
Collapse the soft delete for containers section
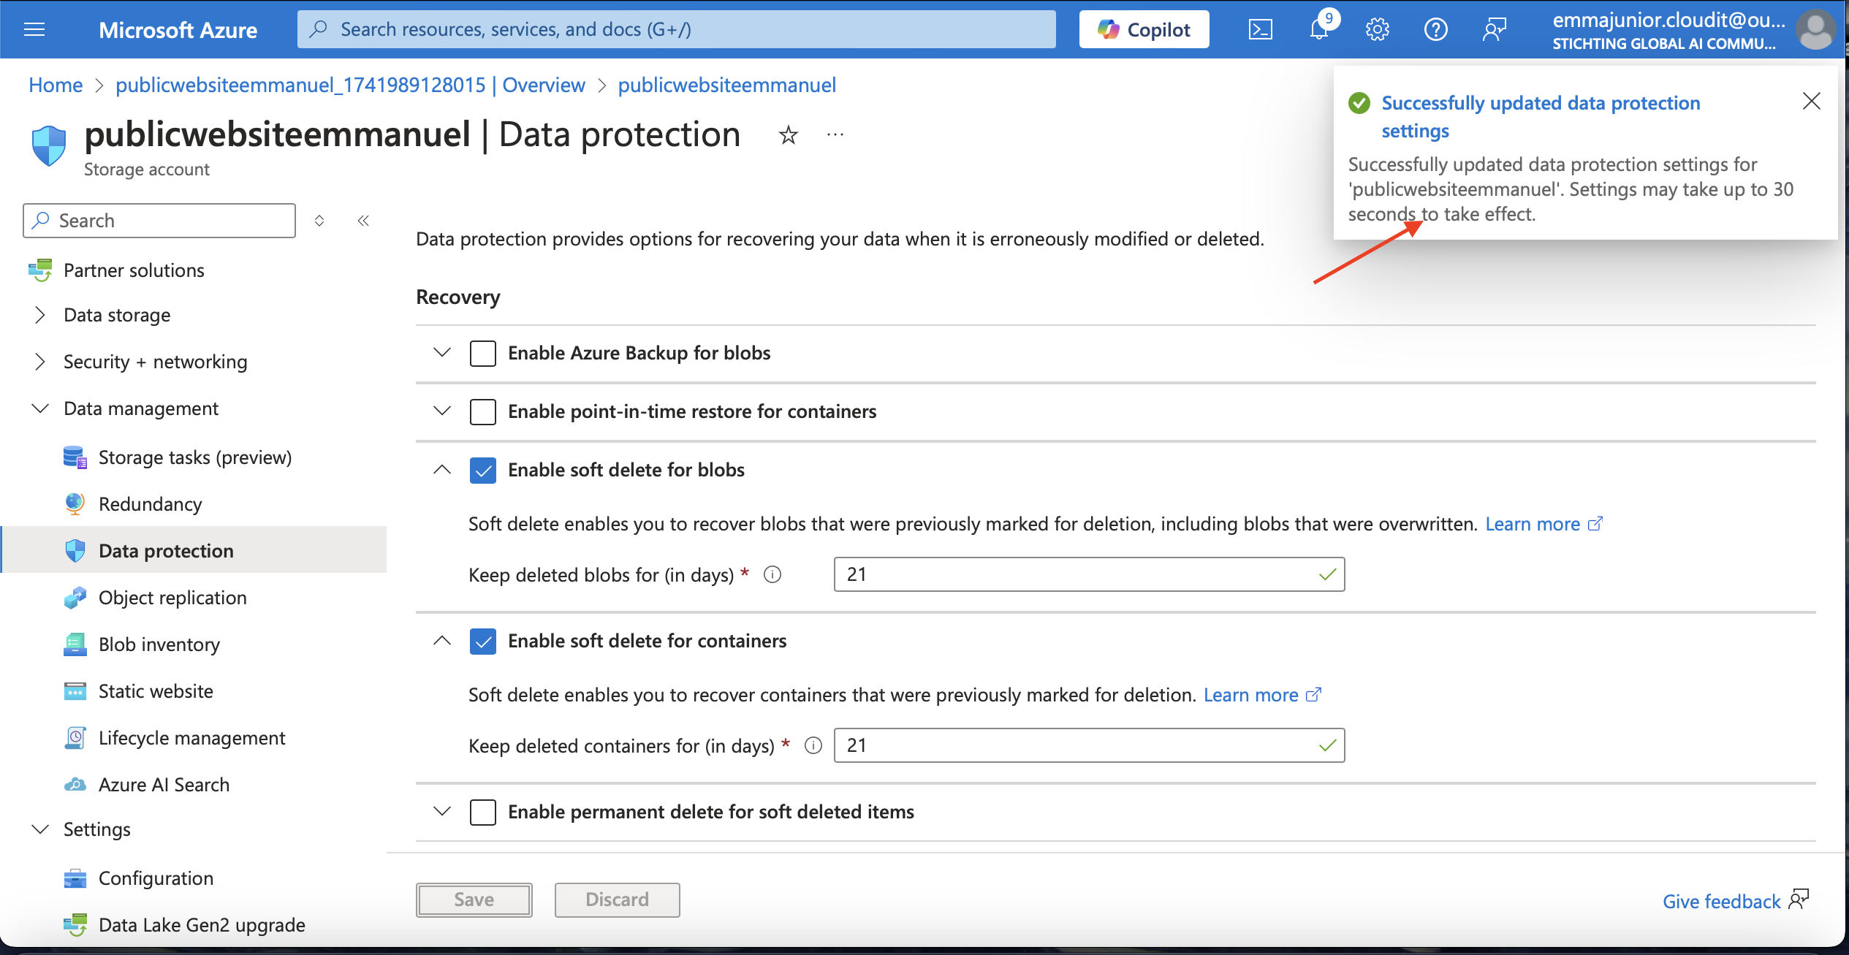[442, 640]
